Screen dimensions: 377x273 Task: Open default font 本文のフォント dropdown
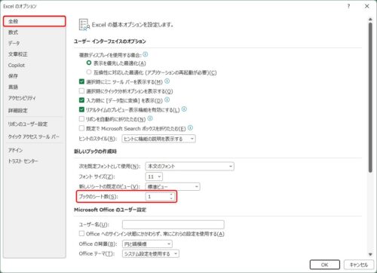(x=190, y=166)
